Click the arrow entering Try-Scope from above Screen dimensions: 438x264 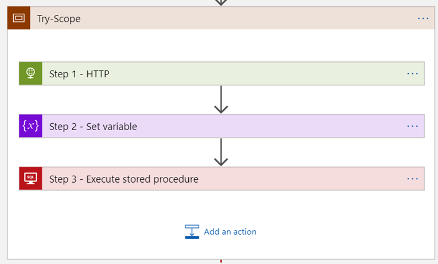tap(221, 2)
